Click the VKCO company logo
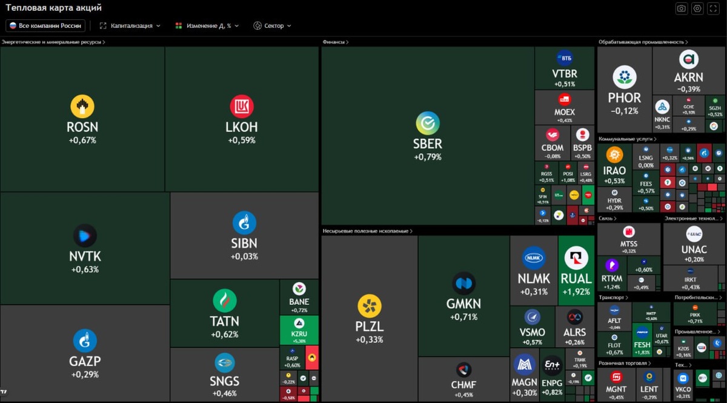Image resolution: width=727 pixels, height=403 pixels. click(x=683, y=378)
